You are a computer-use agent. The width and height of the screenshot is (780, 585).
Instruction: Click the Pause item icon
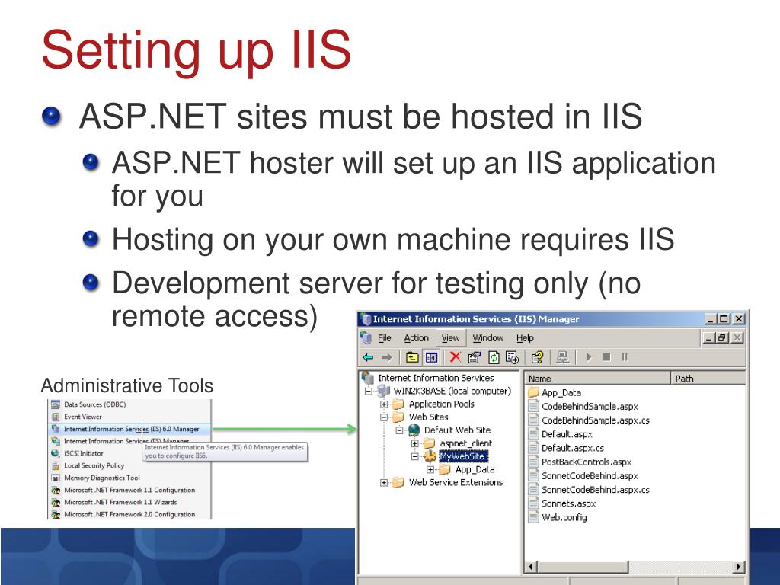click(x=625, y=357)
